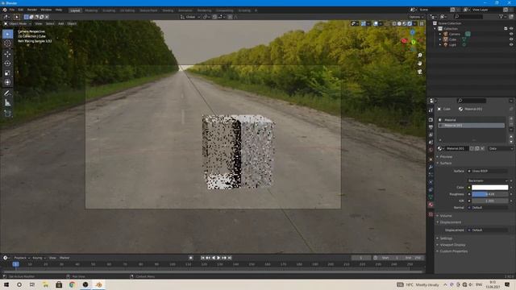Select the Scale tool
The image size is (516, 290).
tap(7, 73)
